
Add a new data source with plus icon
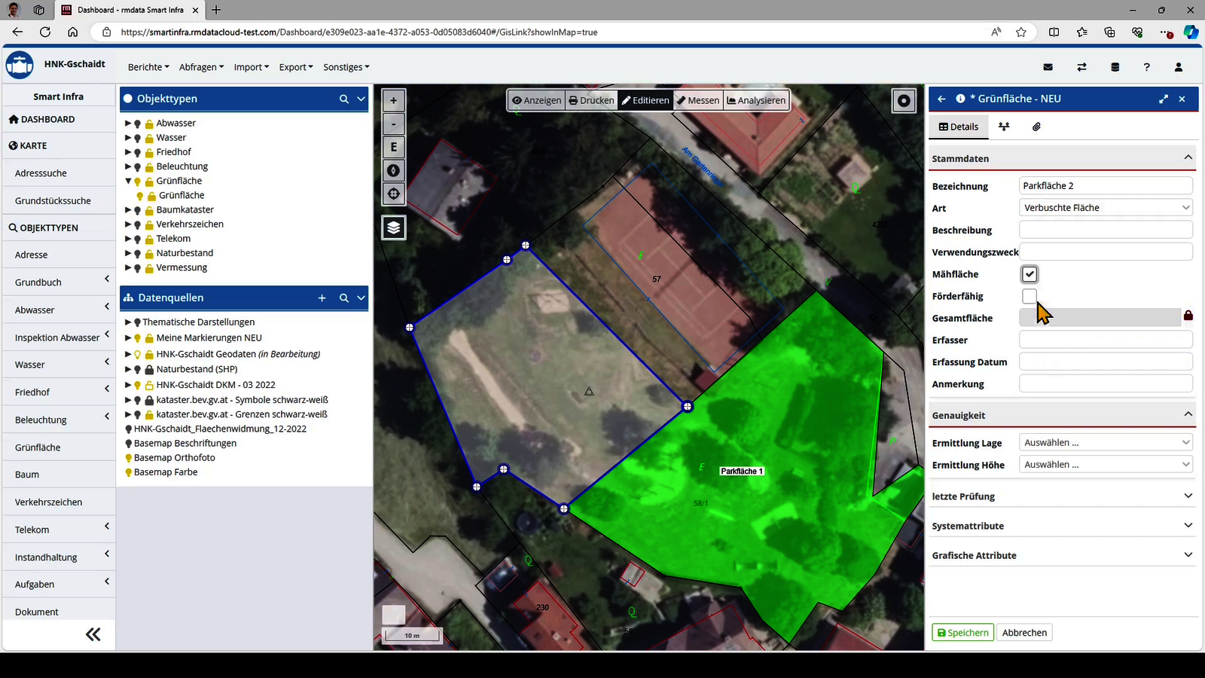[x=322, y=298]
